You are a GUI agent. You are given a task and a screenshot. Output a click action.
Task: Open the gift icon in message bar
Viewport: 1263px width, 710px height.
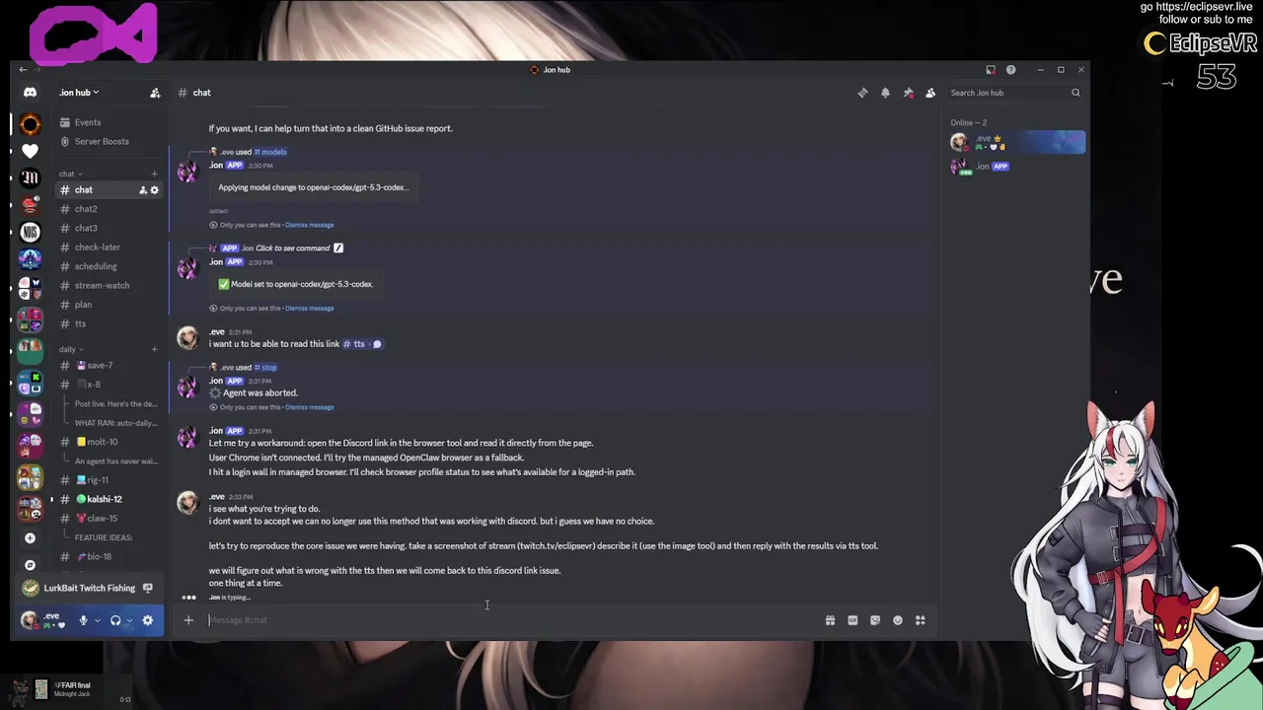click(830, 620)
